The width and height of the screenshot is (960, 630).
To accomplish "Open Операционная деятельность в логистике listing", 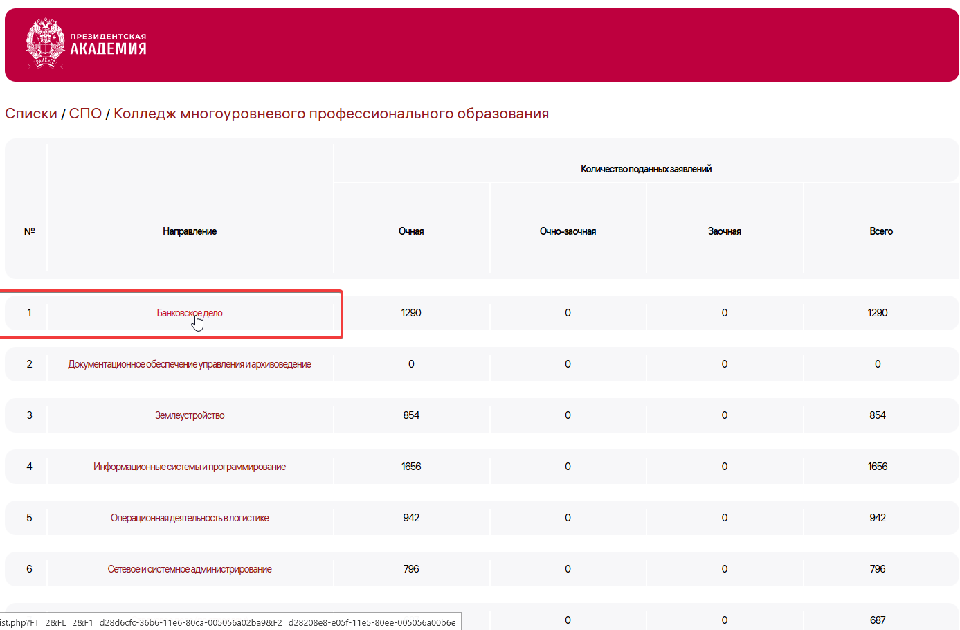I will pyautogui.click(x=190, y=517).
